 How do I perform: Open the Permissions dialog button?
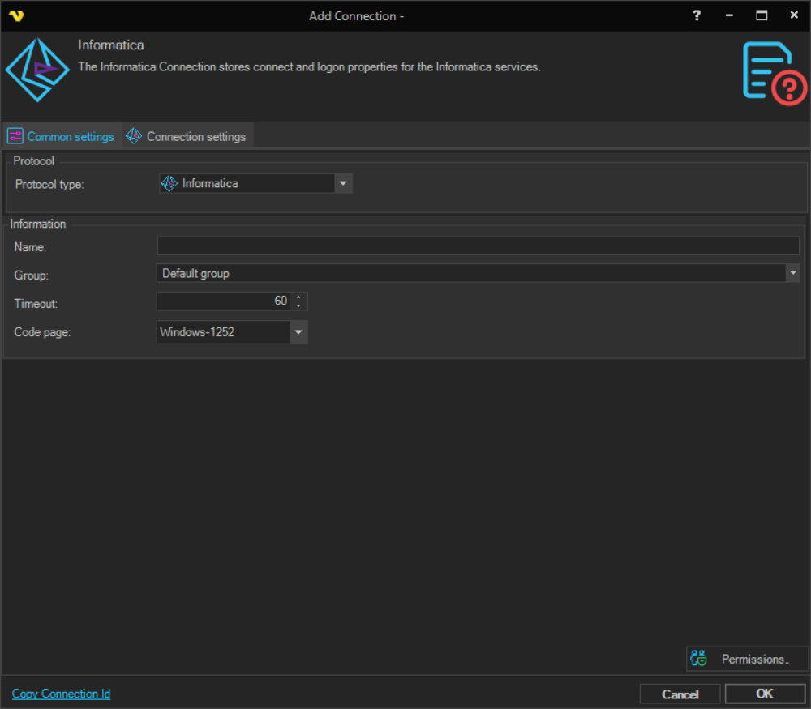pyautogui.click(x=746, y=659)
